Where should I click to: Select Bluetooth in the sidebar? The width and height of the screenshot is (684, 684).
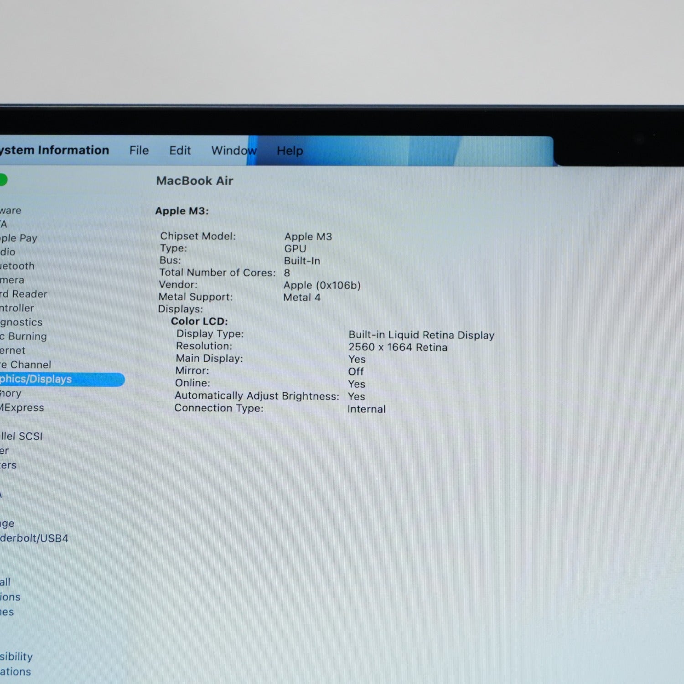tap(17, 266)
